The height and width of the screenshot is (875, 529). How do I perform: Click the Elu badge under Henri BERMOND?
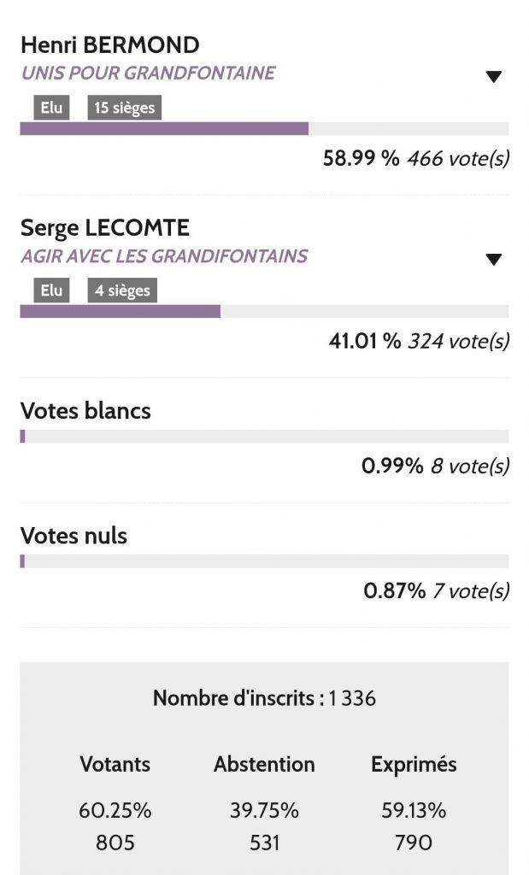[x=51, y=108]
